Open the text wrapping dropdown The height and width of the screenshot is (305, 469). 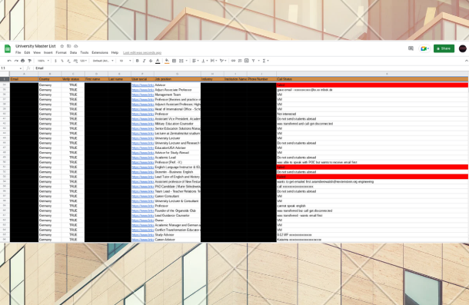pyautogui.click(x=214, y=61)
